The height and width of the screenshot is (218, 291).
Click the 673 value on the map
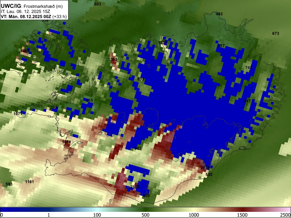click(x=276, y=33)
